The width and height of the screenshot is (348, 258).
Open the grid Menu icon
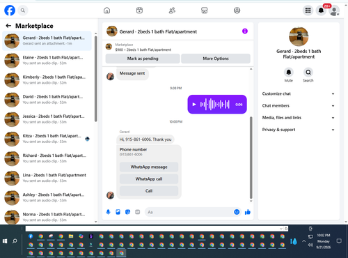(x=308, y=10)
